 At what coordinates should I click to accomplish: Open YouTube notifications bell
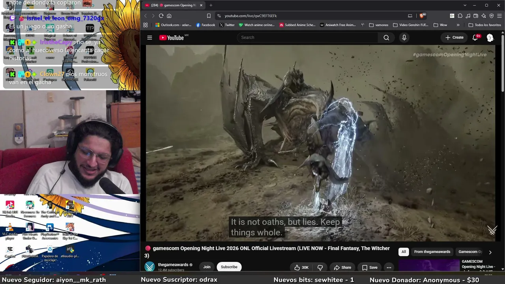pyautogui.click(x=475, y=37)
